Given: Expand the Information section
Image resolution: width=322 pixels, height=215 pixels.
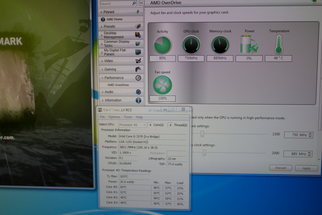Looking at the screenshot, I should [103, 100].
